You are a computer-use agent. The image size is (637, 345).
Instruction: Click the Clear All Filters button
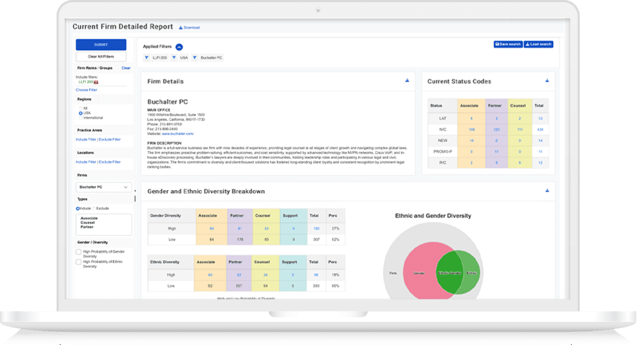(101, 56)
